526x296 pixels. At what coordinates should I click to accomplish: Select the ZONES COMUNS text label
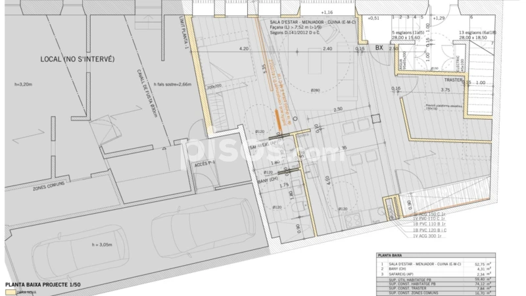click(x=49, y=186)
